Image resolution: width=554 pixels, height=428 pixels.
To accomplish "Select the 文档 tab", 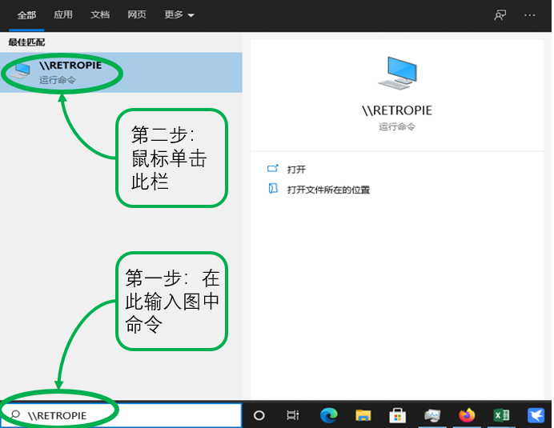I will click(x=100, y=14).
